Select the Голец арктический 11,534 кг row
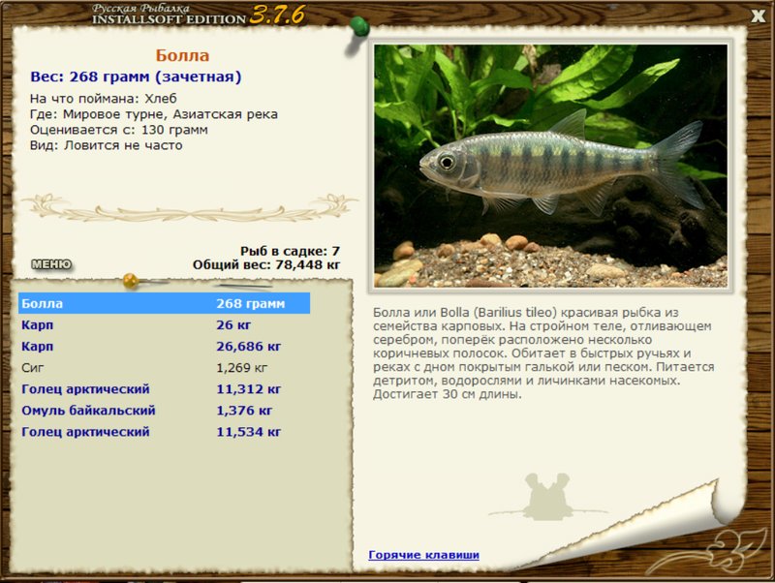The width and height of the screenshot is (775, 583). click(x=164, y=431)
